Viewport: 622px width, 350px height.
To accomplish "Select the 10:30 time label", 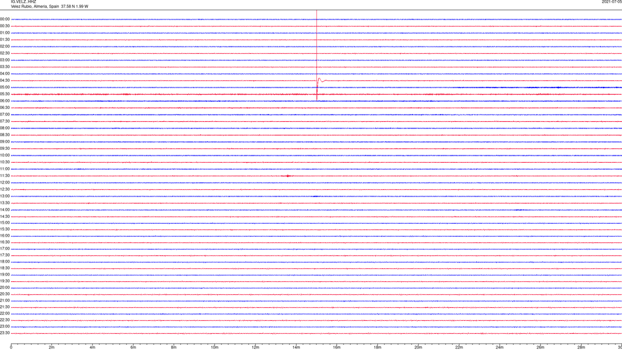I will (5, 162).
